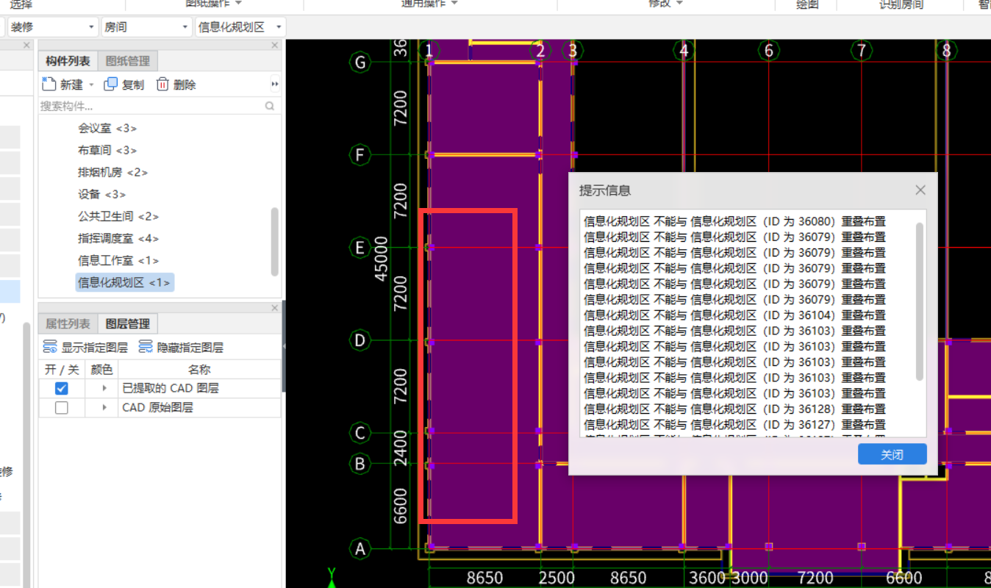Click the 2400 dimension text between B and C
Screen dimensions: 991x588
[401, 448]
